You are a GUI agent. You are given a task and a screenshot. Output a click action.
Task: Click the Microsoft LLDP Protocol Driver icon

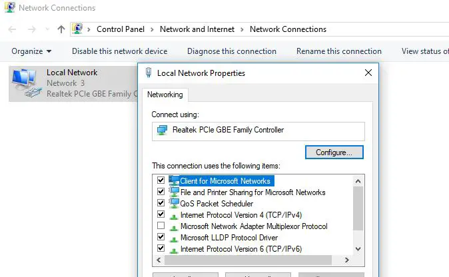pyautogui.click(x=175, y=238)
